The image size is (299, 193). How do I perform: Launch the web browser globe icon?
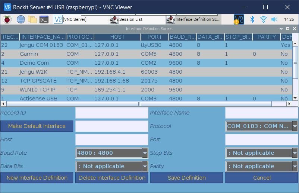point(21,19)
